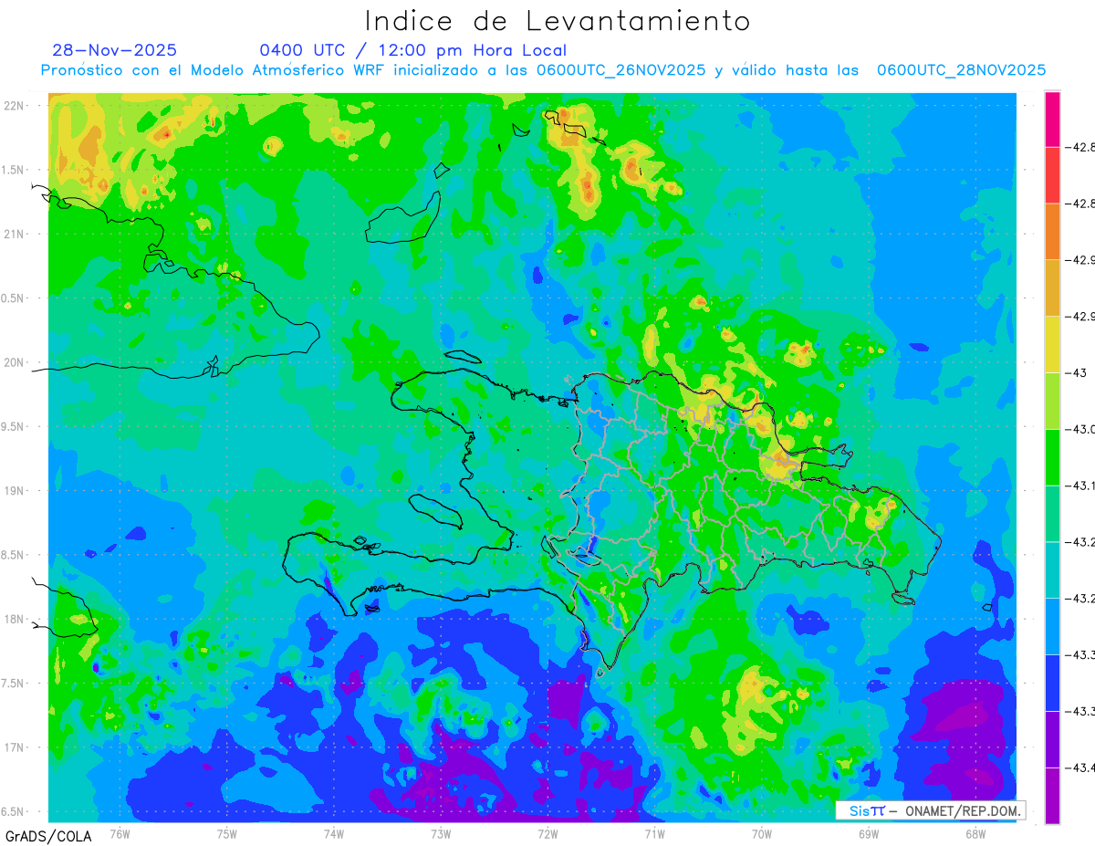Pick the lime green swatch in the color scale
Screen dimensions: 1095x846
click(1052, 401)
